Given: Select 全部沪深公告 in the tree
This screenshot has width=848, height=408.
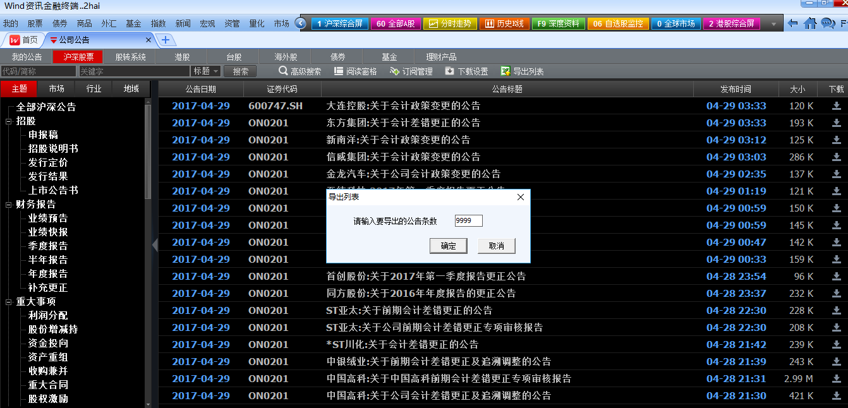Looking at the screenshot, I should 46,107.
